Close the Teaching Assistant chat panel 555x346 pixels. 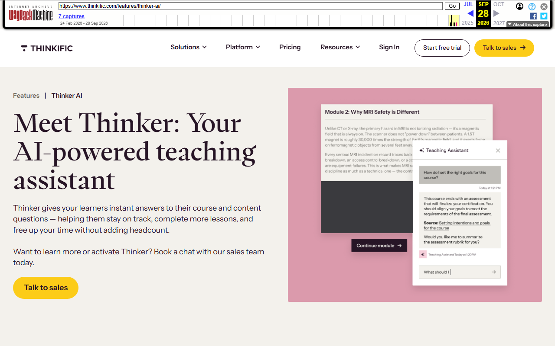[x=498, y=151]
